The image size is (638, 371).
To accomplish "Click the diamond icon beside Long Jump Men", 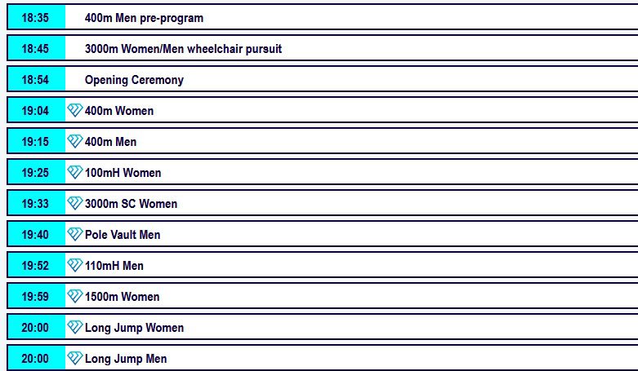I will (x=75, y=358).
